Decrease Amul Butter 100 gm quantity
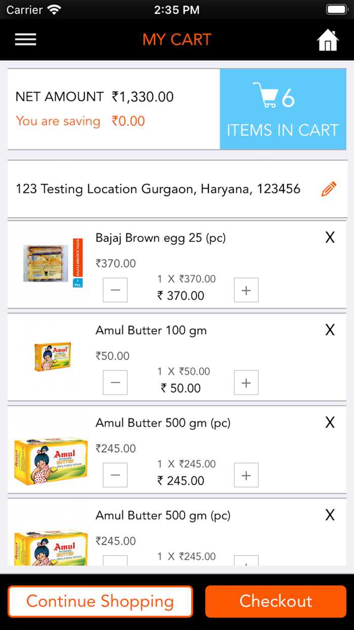The image size is (354, 630). click(115, 382)
